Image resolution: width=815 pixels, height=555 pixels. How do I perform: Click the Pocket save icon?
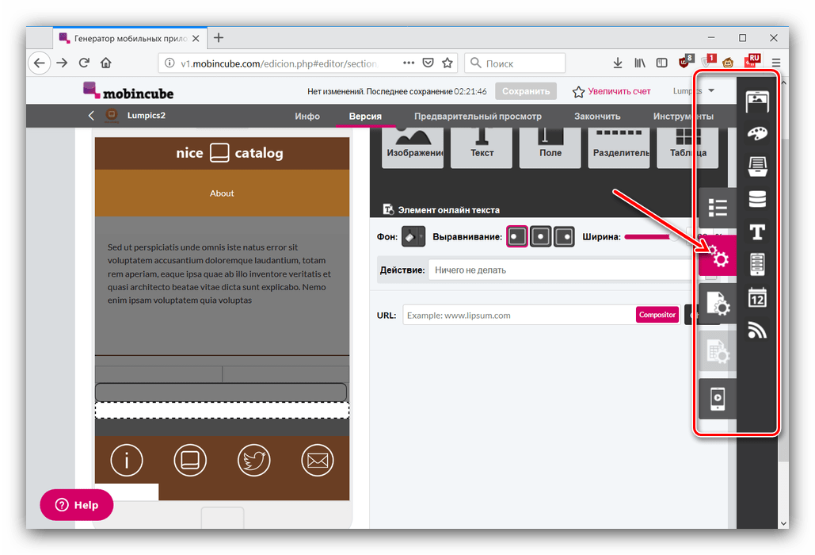428,63
